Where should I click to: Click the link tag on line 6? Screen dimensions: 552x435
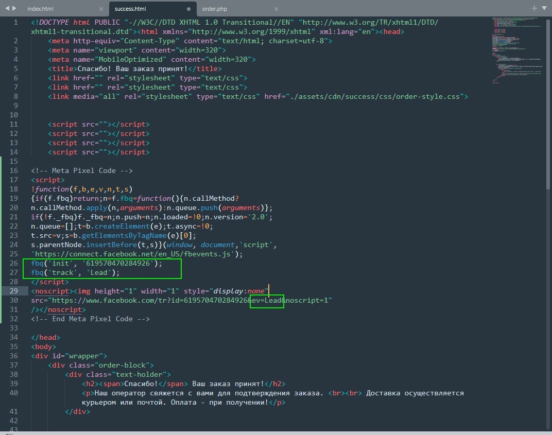point(147,78)
